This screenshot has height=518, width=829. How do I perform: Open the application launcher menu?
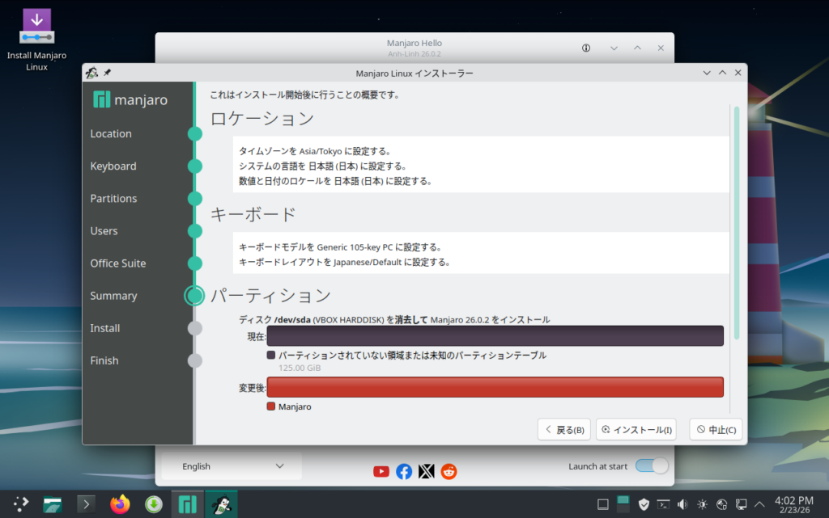(x=19, y=504)
